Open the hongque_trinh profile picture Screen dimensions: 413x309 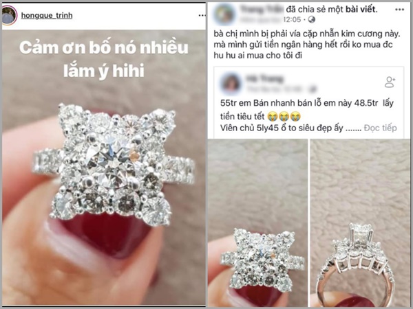coord(9,16)
